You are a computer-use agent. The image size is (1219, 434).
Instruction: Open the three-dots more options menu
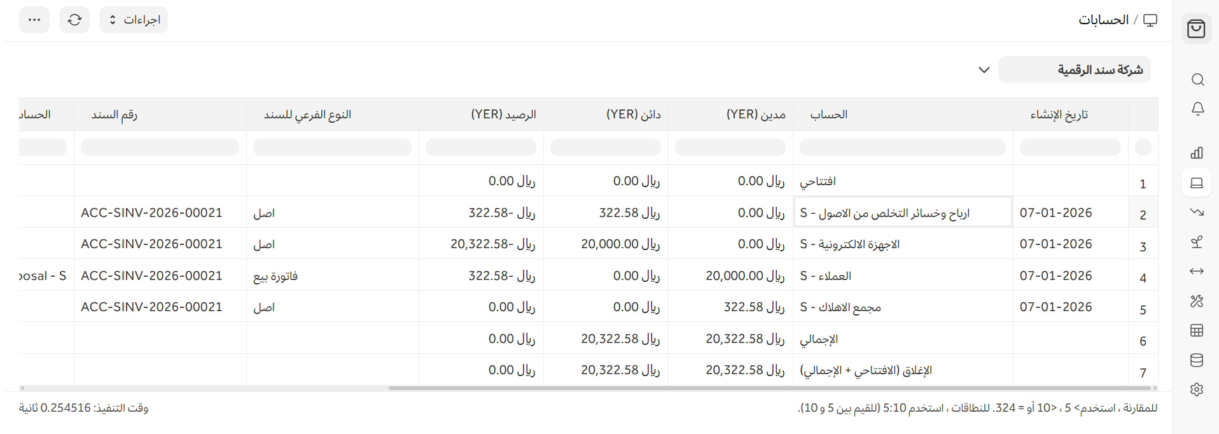tap(34, 20)
